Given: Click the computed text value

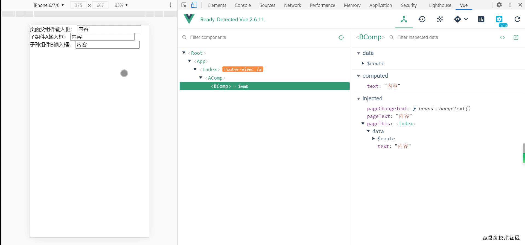Looking at the screenshot, I should coord(392,86).
